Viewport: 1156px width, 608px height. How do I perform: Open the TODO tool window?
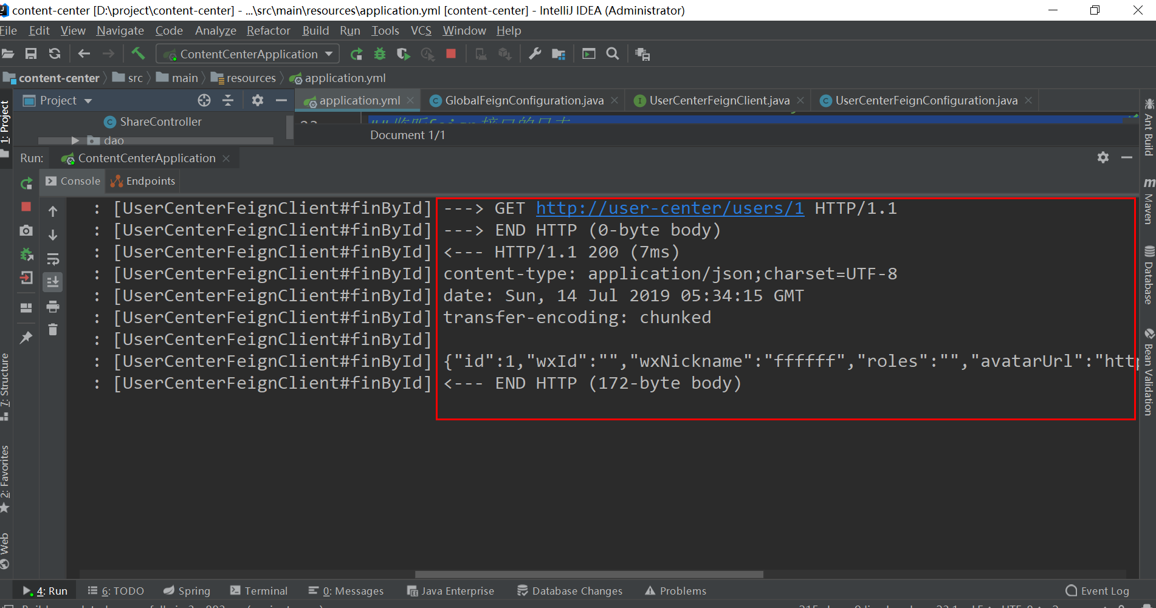[x=116, y=591]
